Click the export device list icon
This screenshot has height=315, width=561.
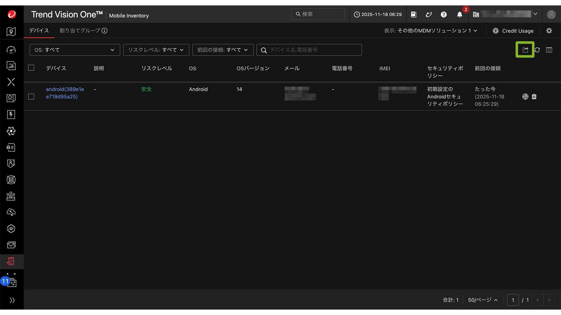pos(525,50)
